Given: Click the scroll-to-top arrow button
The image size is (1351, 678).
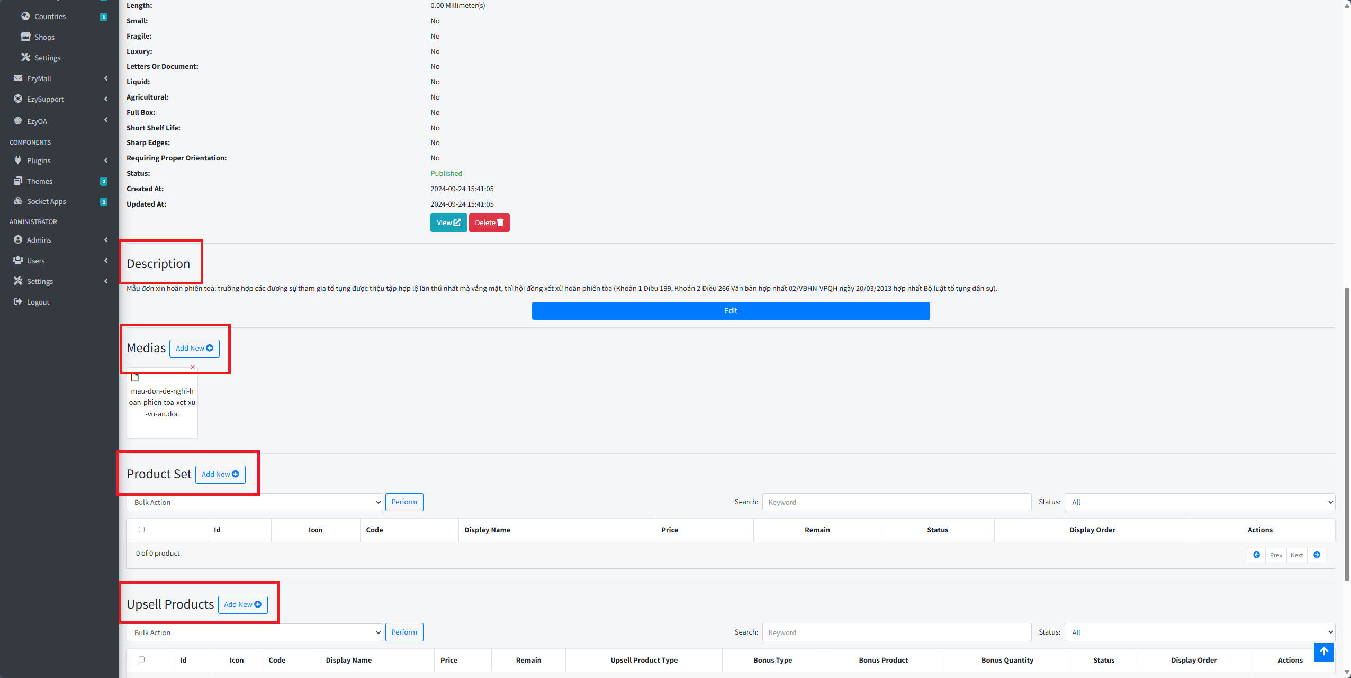Looking at the screenshot, I should 1323,652.
